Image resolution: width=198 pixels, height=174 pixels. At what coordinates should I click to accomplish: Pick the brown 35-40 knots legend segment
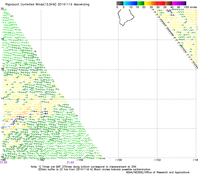tap(169, 3)
